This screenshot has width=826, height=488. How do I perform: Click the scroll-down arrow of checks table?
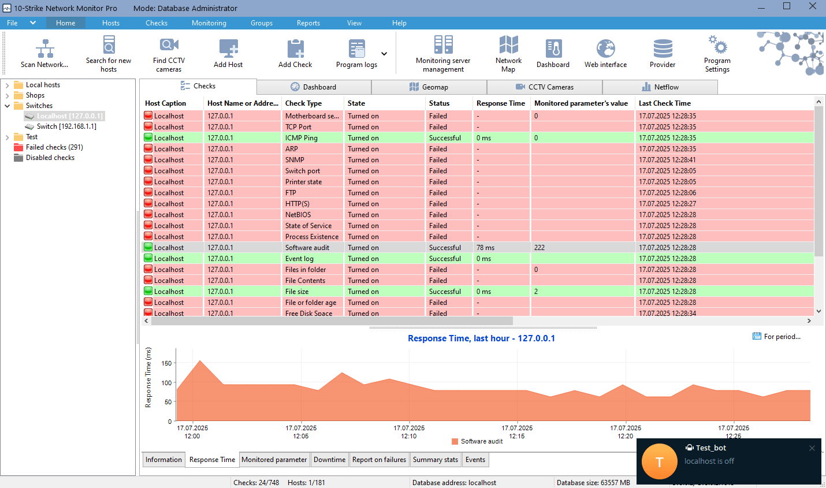point(818,311)
